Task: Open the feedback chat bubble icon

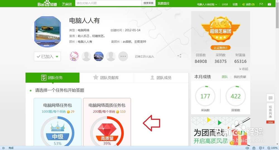Action: tap(270, 98)
